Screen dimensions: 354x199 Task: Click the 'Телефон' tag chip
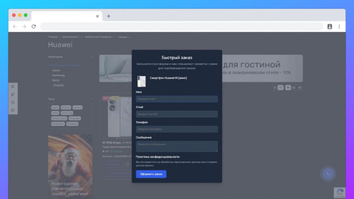[72, 124]
